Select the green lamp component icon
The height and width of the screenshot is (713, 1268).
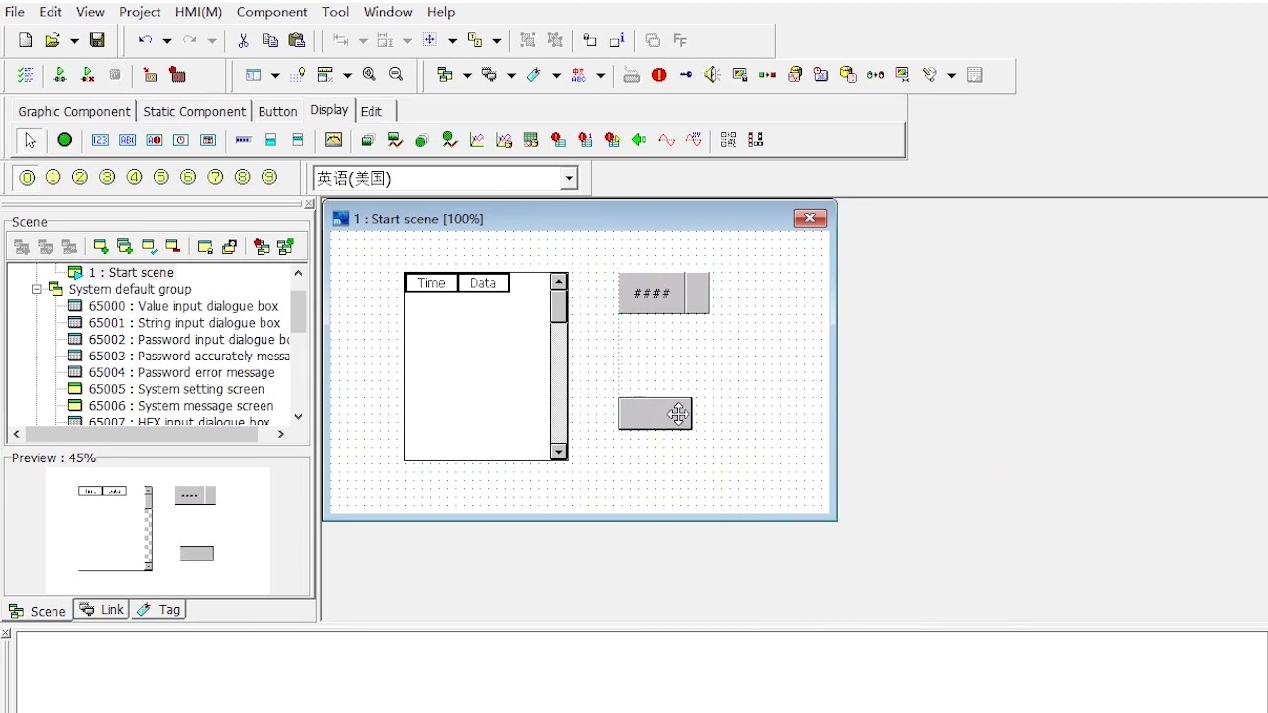(x=64, y=140)
